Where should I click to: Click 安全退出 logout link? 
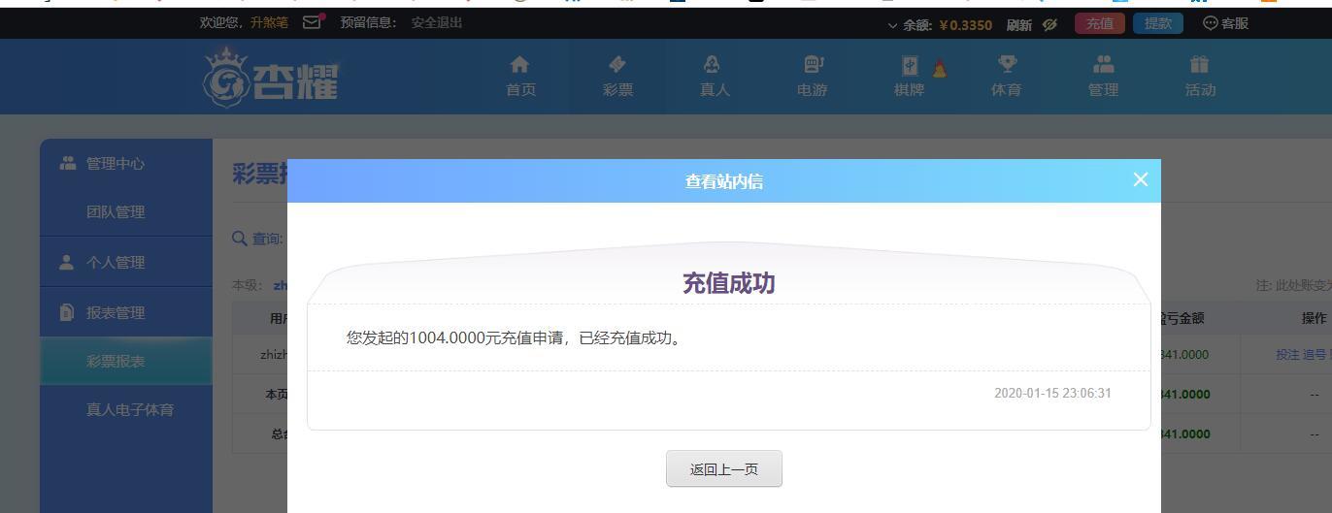437,22
